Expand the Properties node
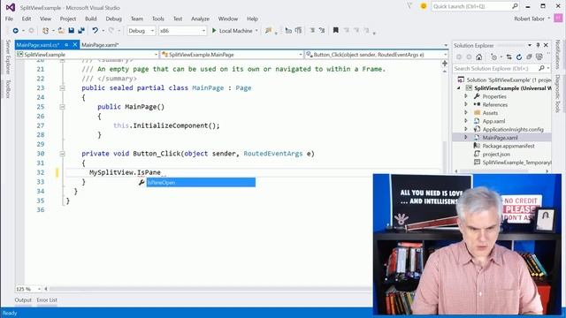 point(466,96)
